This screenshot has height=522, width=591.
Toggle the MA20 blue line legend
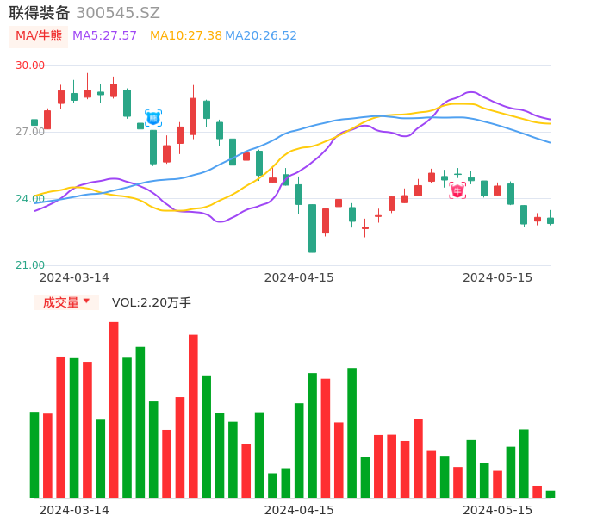point(261,36)
